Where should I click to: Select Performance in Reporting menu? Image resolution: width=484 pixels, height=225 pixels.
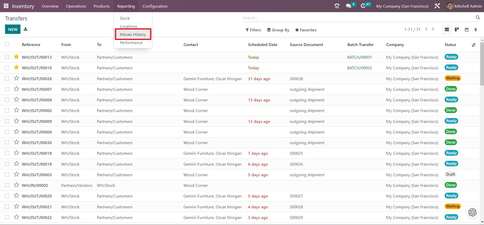coord(131,42)
